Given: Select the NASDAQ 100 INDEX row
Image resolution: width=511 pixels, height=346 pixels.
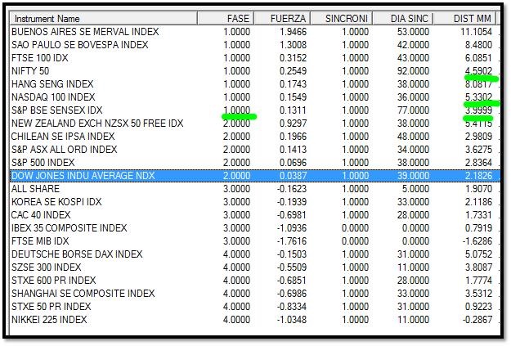Looking at the screenshot, I should point(255,97).
